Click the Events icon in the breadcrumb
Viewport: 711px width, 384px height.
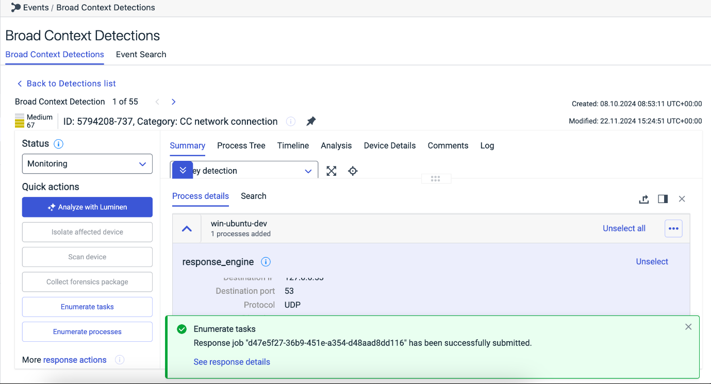pyautogui.click(x=15, y=8)
